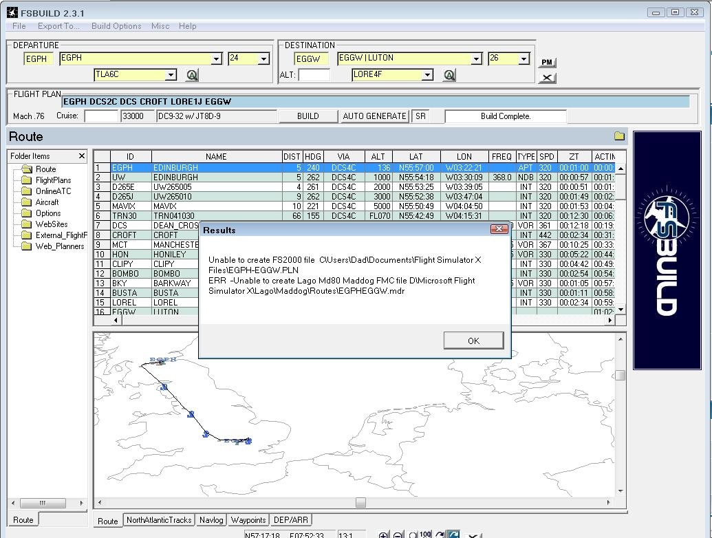Screen dimensions: 712x538
Task: Click the departure ICAO field EGPH
Action: (38, 58)
